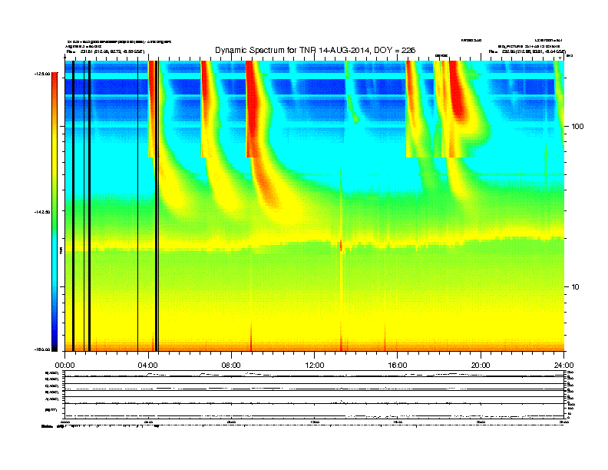Image resolution: width=608 pixels, height=470 pixels.
Task: Click the red burst near 19:00
Action: pos(460,93)
